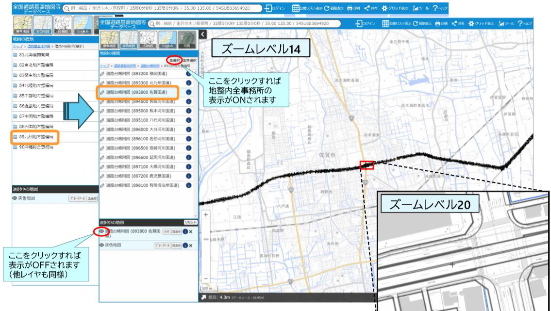Click info icon of selected 淡色地図 layer

tap(184, 246)
